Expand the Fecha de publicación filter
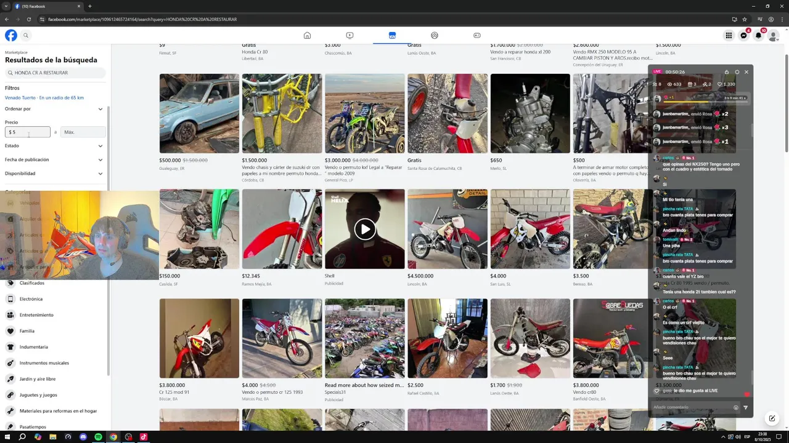The width and height of the screenshot is (789, 443). 54,159
